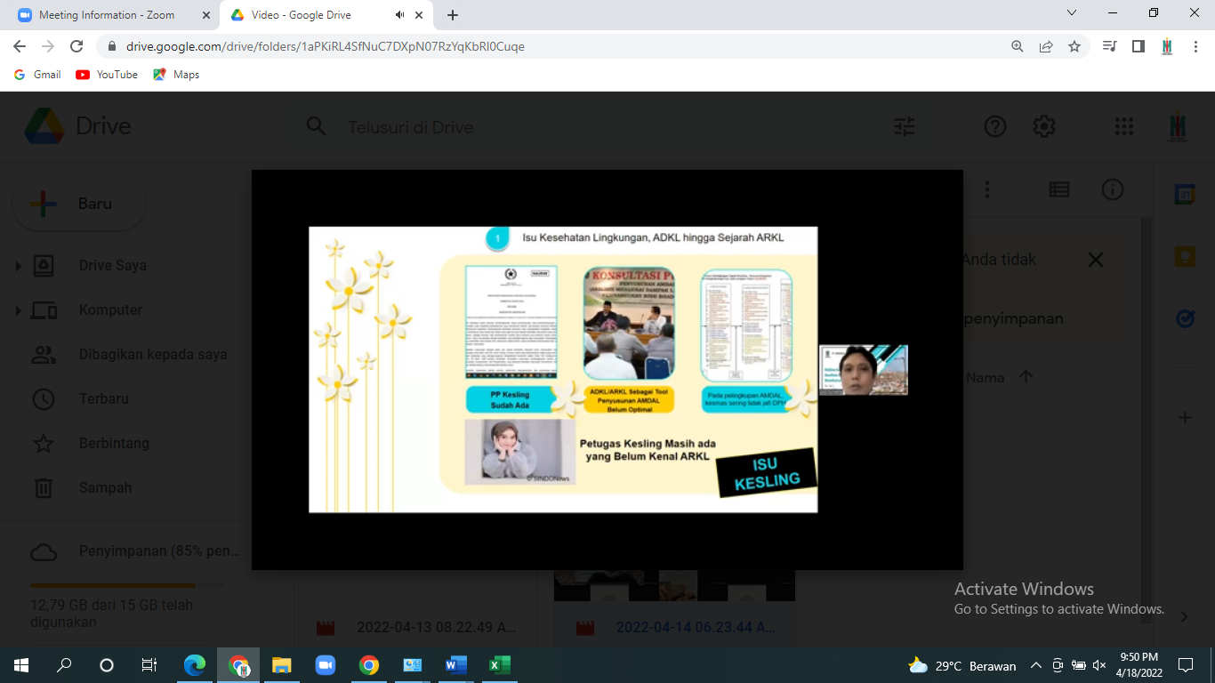Expand the Komputer tree
The image size is (1215, 683).
17,310
